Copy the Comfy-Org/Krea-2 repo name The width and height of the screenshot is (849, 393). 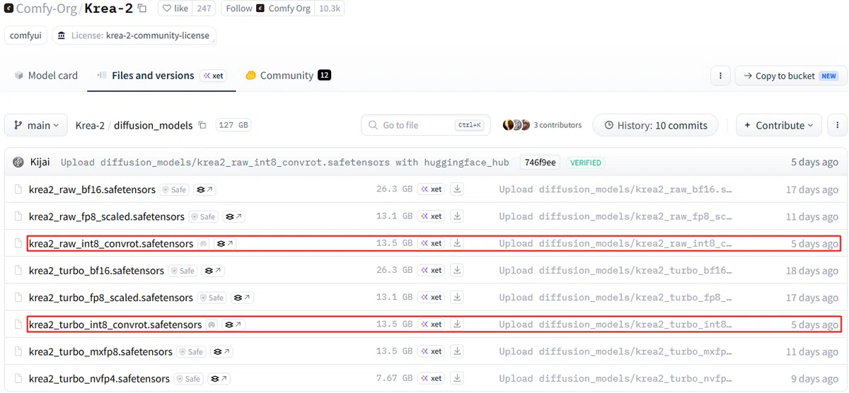pyautogui.click(x=142, y=8)
